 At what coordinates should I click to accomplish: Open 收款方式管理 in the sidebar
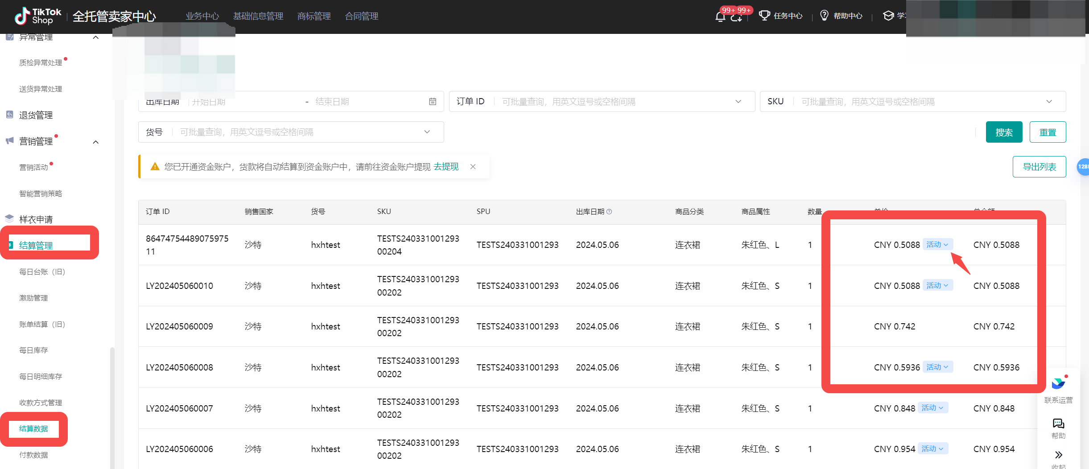(x=41, y=403)
